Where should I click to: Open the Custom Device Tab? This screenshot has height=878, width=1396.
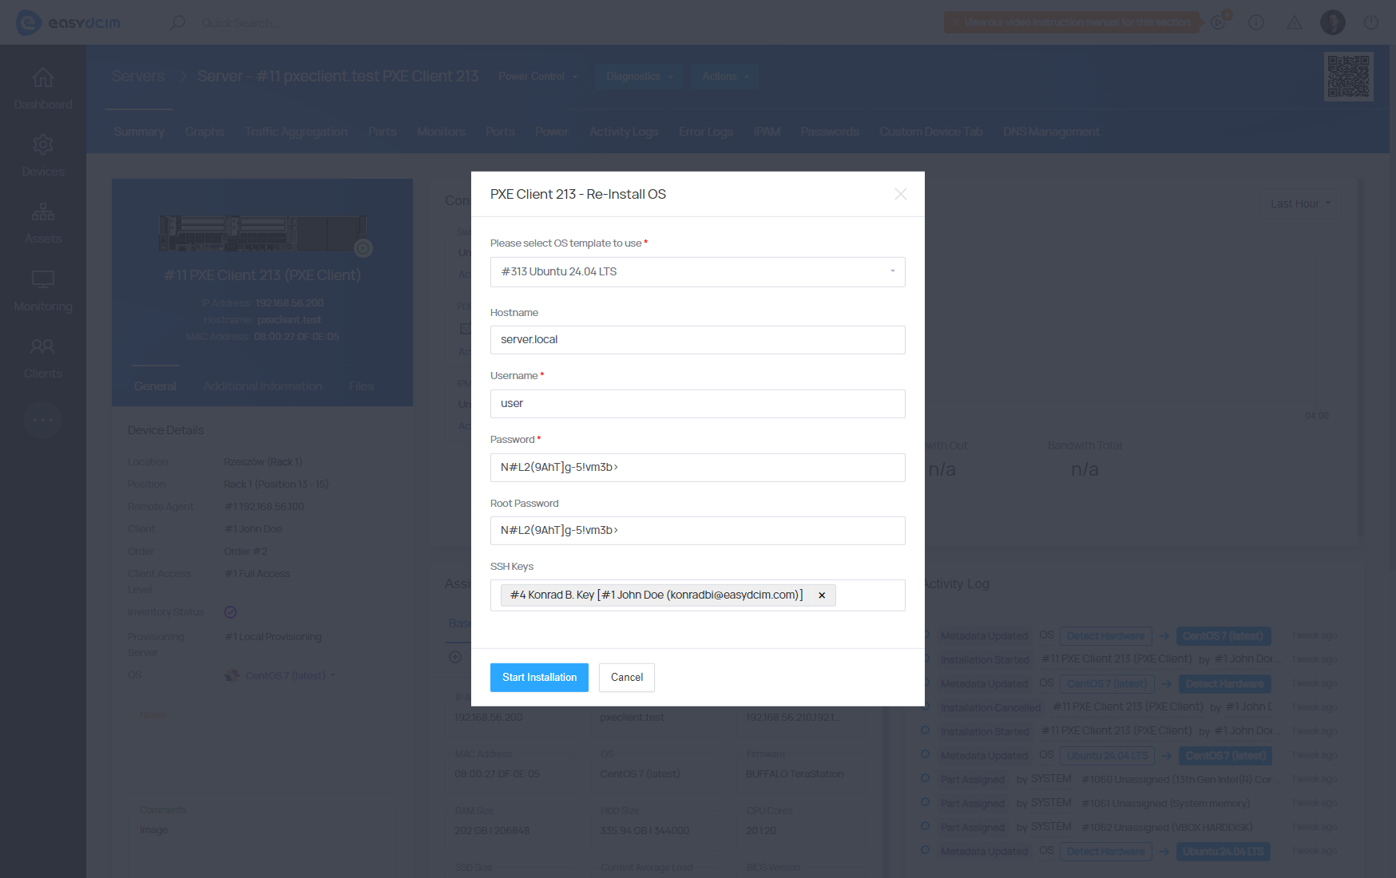pos(931,132)
